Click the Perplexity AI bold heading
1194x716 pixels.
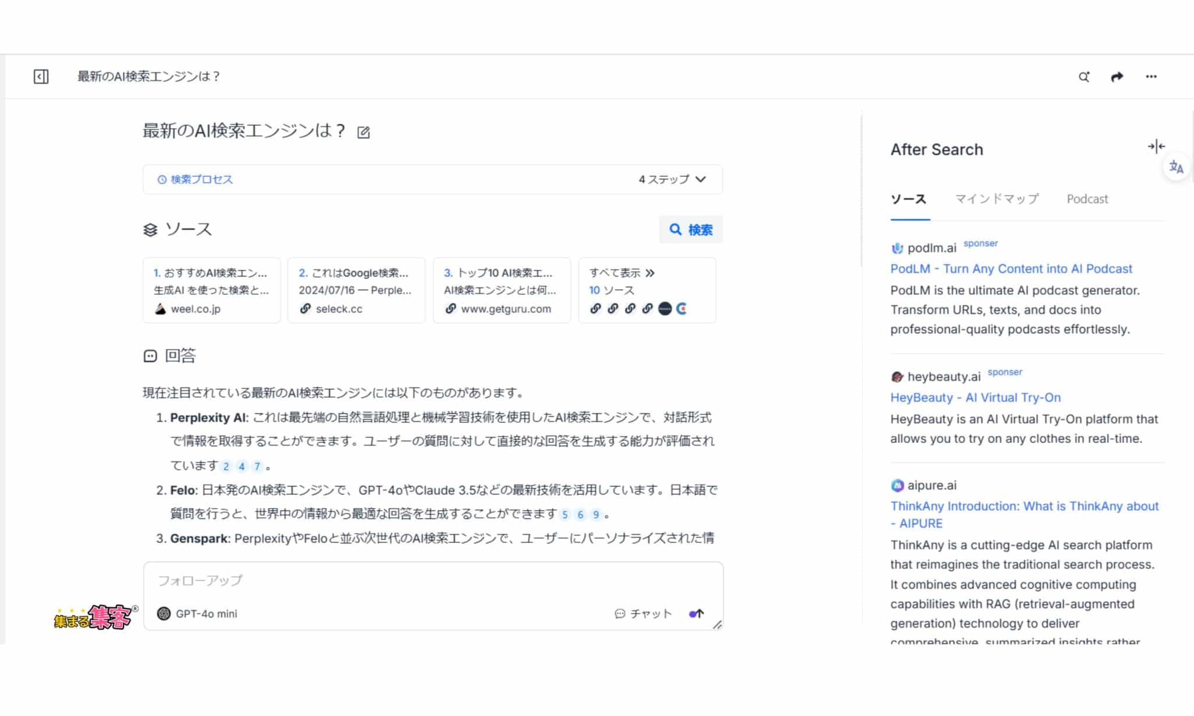[209, 418]
